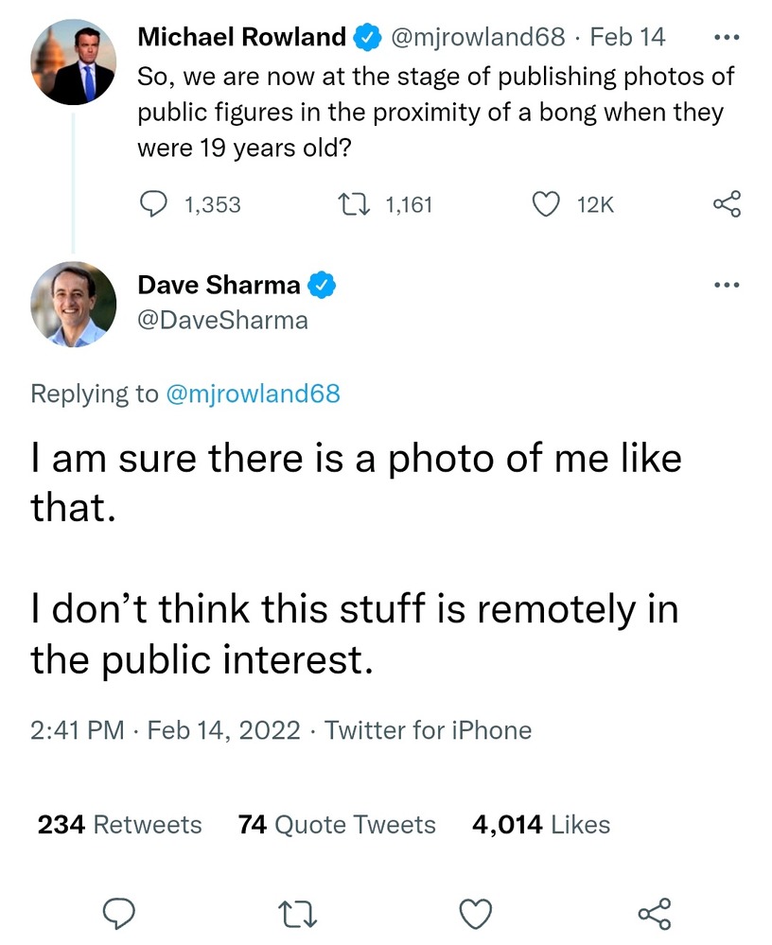The image size is (772, 945).
Task: Click the @DaveSharma handle
Action: click(x=223, y=321)
